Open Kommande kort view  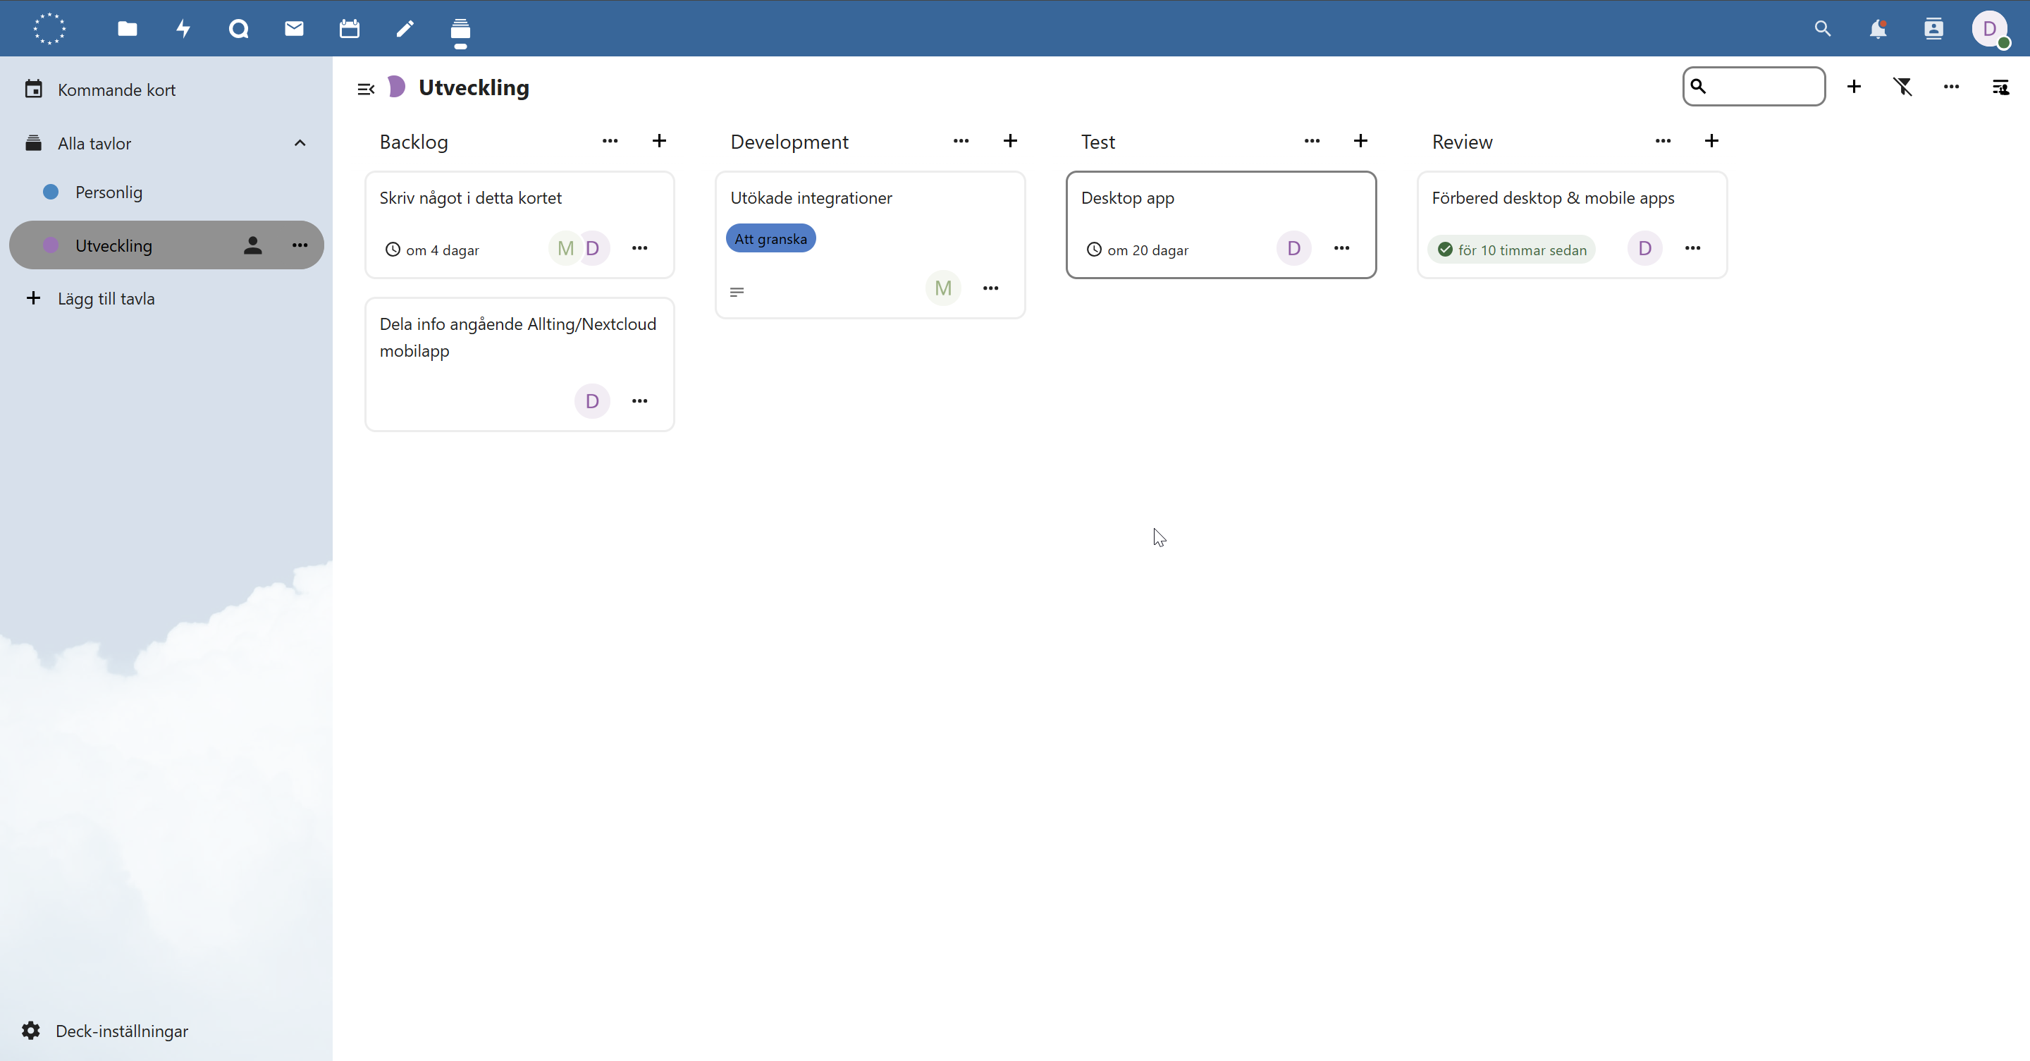(x=116, y=90)
